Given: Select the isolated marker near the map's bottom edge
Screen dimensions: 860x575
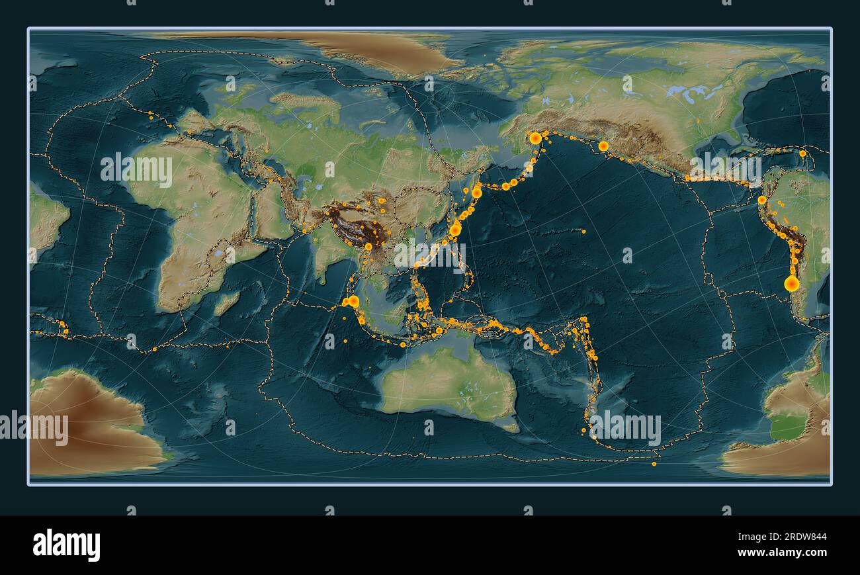Looking at the screenshot, I should [654, 464].
